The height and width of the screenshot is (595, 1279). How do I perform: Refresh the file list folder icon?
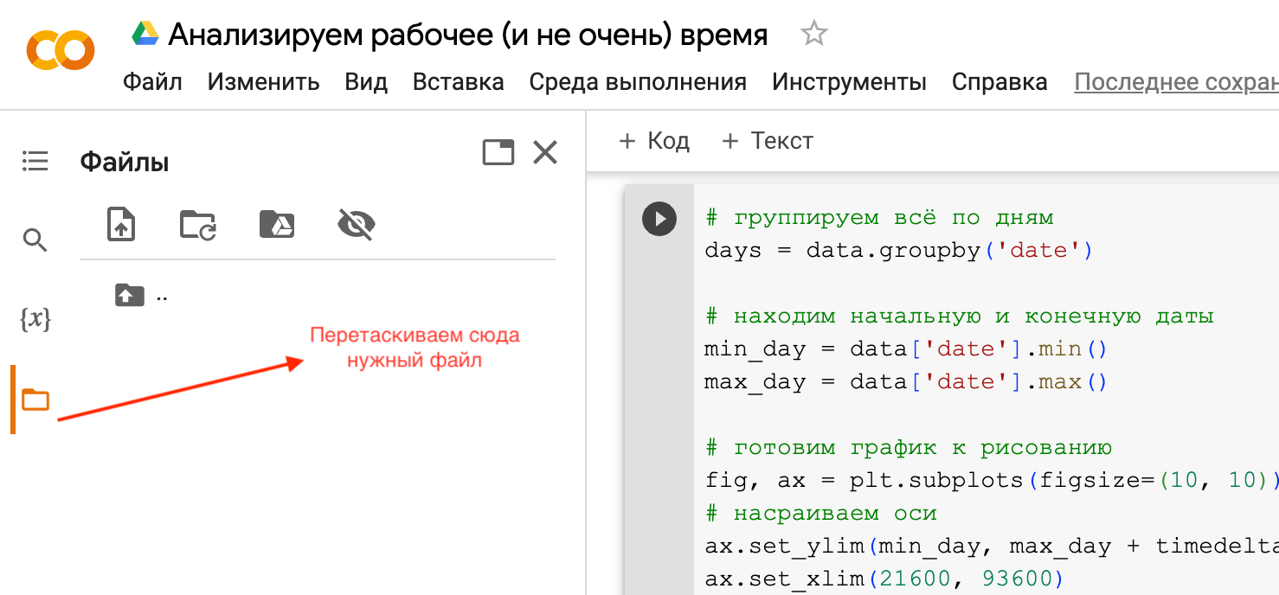click(198, 224)
